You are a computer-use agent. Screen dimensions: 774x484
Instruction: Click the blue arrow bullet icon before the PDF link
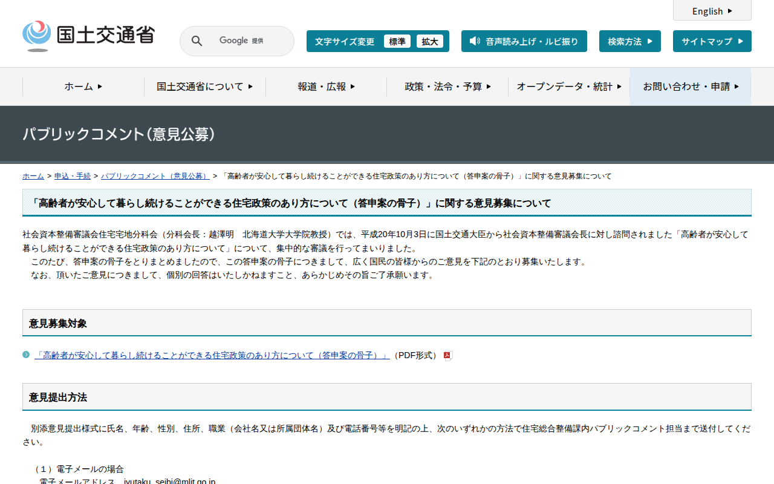click(x=25, y=355)
